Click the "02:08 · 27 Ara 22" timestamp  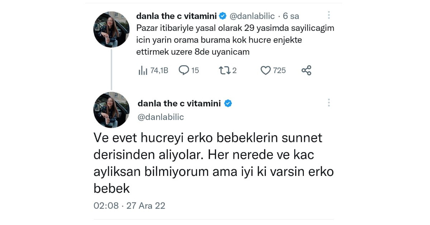[129, 205]
